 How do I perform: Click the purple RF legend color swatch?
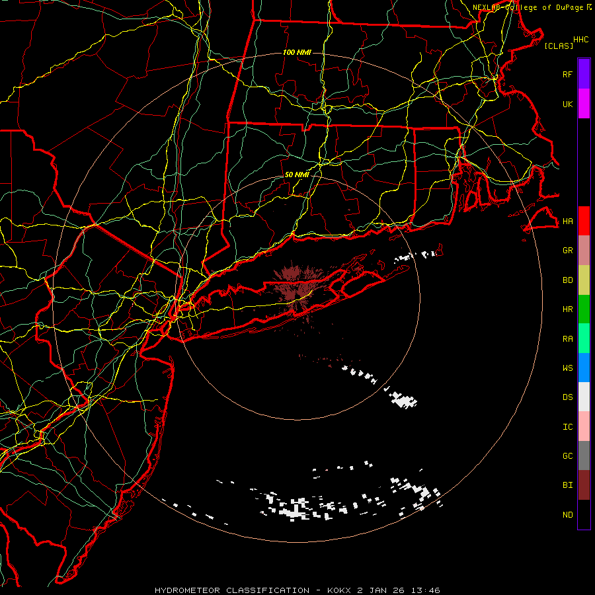tap(584, 74)
